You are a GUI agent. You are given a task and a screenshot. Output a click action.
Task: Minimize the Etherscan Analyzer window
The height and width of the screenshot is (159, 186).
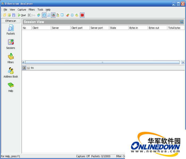pos(174,4)
